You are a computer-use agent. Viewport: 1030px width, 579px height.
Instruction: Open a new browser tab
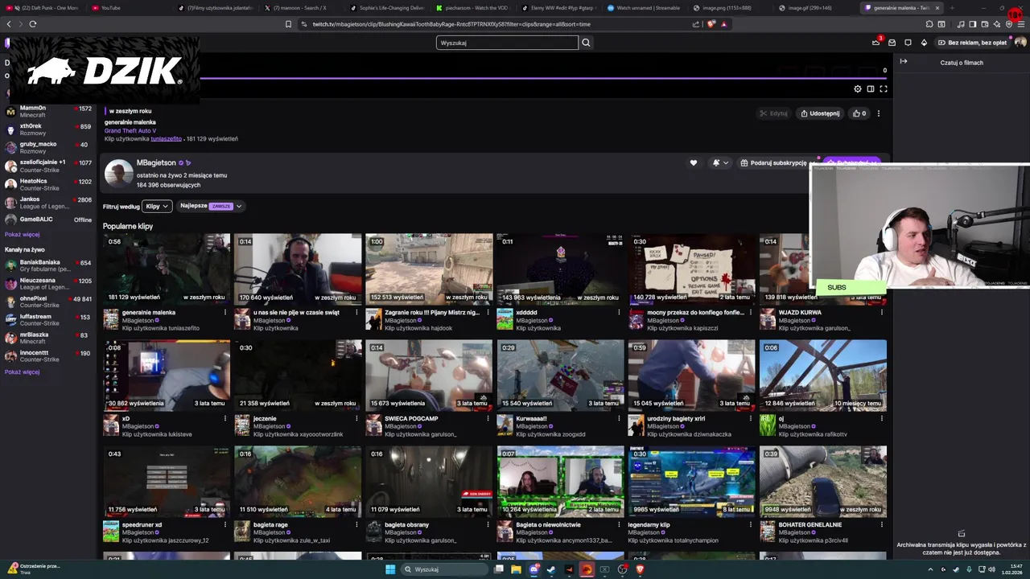[952, 8]
